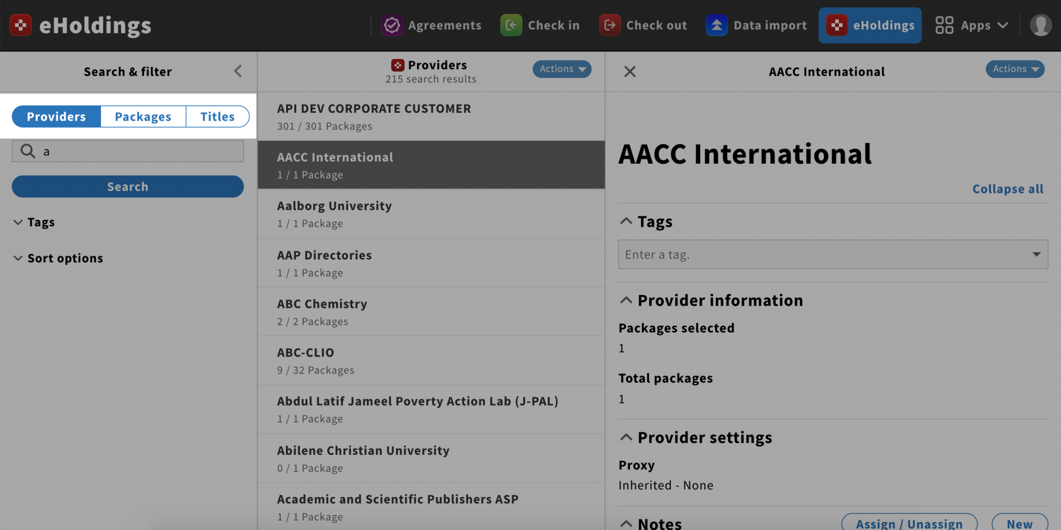
Task: Click the Providers pane header icon
Action: (x=397, y=65)
